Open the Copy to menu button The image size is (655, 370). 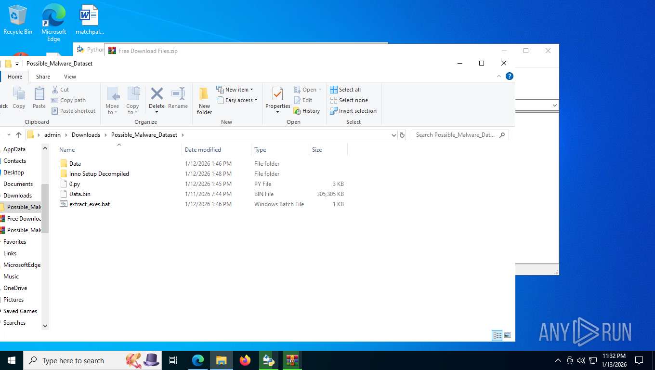pyautogui.click(x=132, y=101)
